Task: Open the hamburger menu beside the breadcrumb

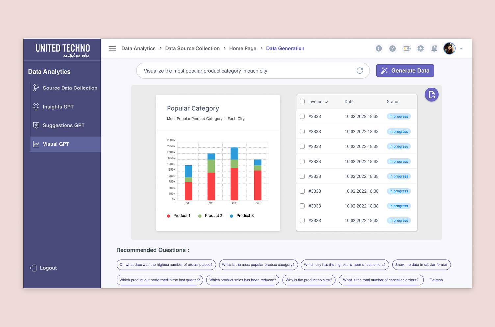Action: tap(112, 48)
